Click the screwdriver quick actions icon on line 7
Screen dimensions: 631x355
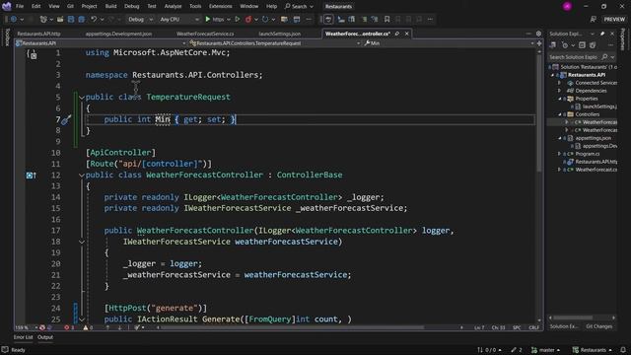click(66, 119)
